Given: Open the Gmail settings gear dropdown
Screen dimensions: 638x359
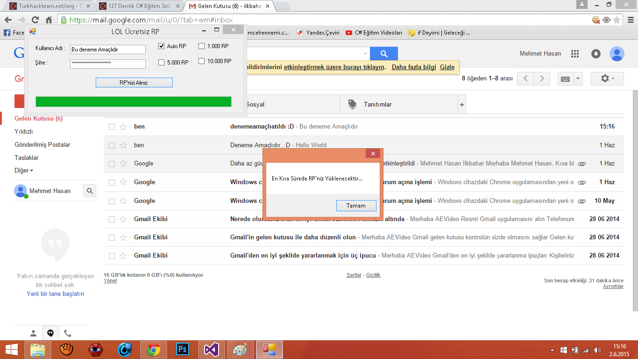Looking at the screenshot, I should click(x=607, y=79).
